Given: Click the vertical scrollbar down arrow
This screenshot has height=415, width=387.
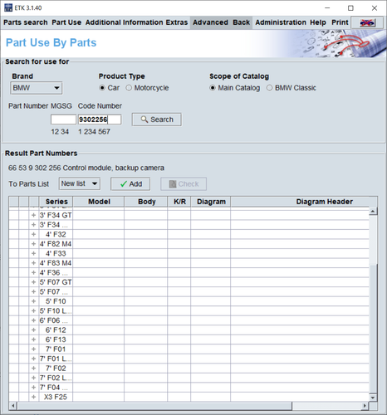Looking at the screenshot, I should (373, 398).
